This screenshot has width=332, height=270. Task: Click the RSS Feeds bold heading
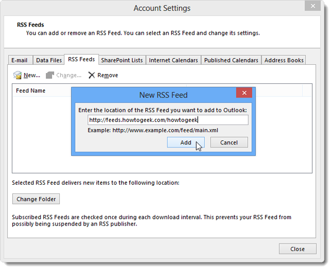[x=31, y=25]
